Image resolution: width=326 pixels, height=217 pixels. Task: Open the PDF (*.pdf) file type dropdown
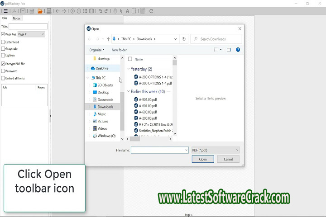click(215, 150)
